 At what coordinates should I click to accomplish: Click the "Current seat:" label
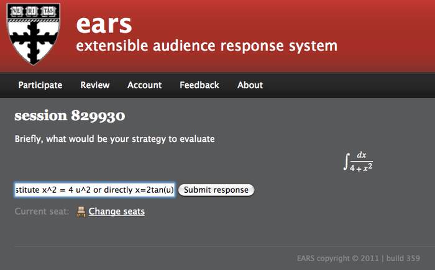(x=42, y=212)
